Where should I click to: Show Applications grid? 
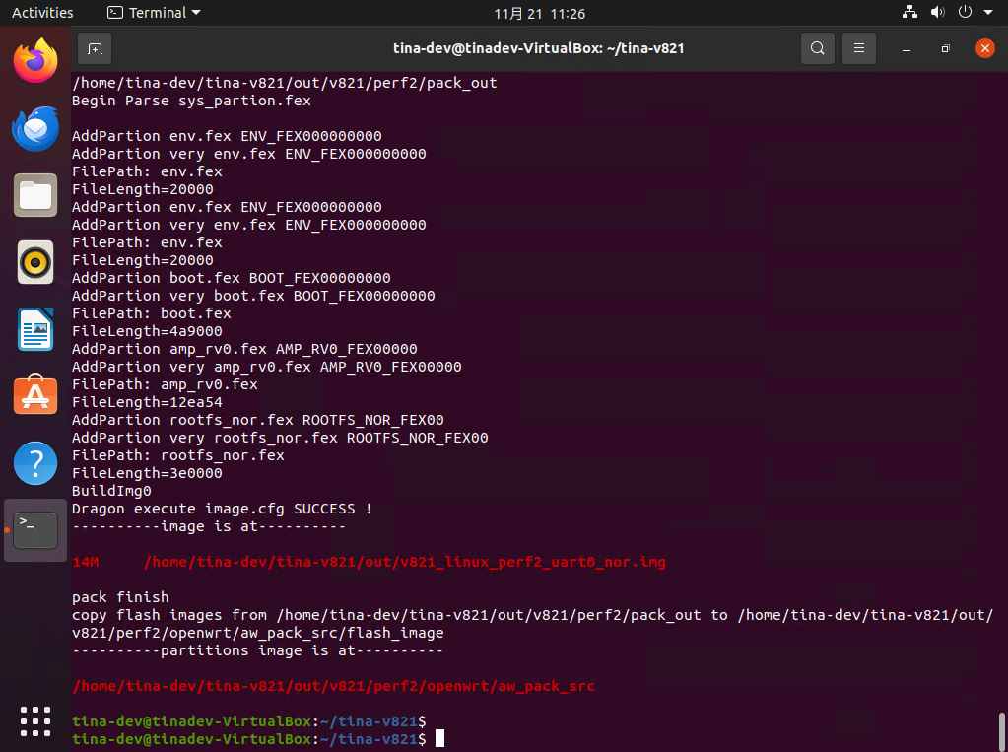tap(35, 720)
